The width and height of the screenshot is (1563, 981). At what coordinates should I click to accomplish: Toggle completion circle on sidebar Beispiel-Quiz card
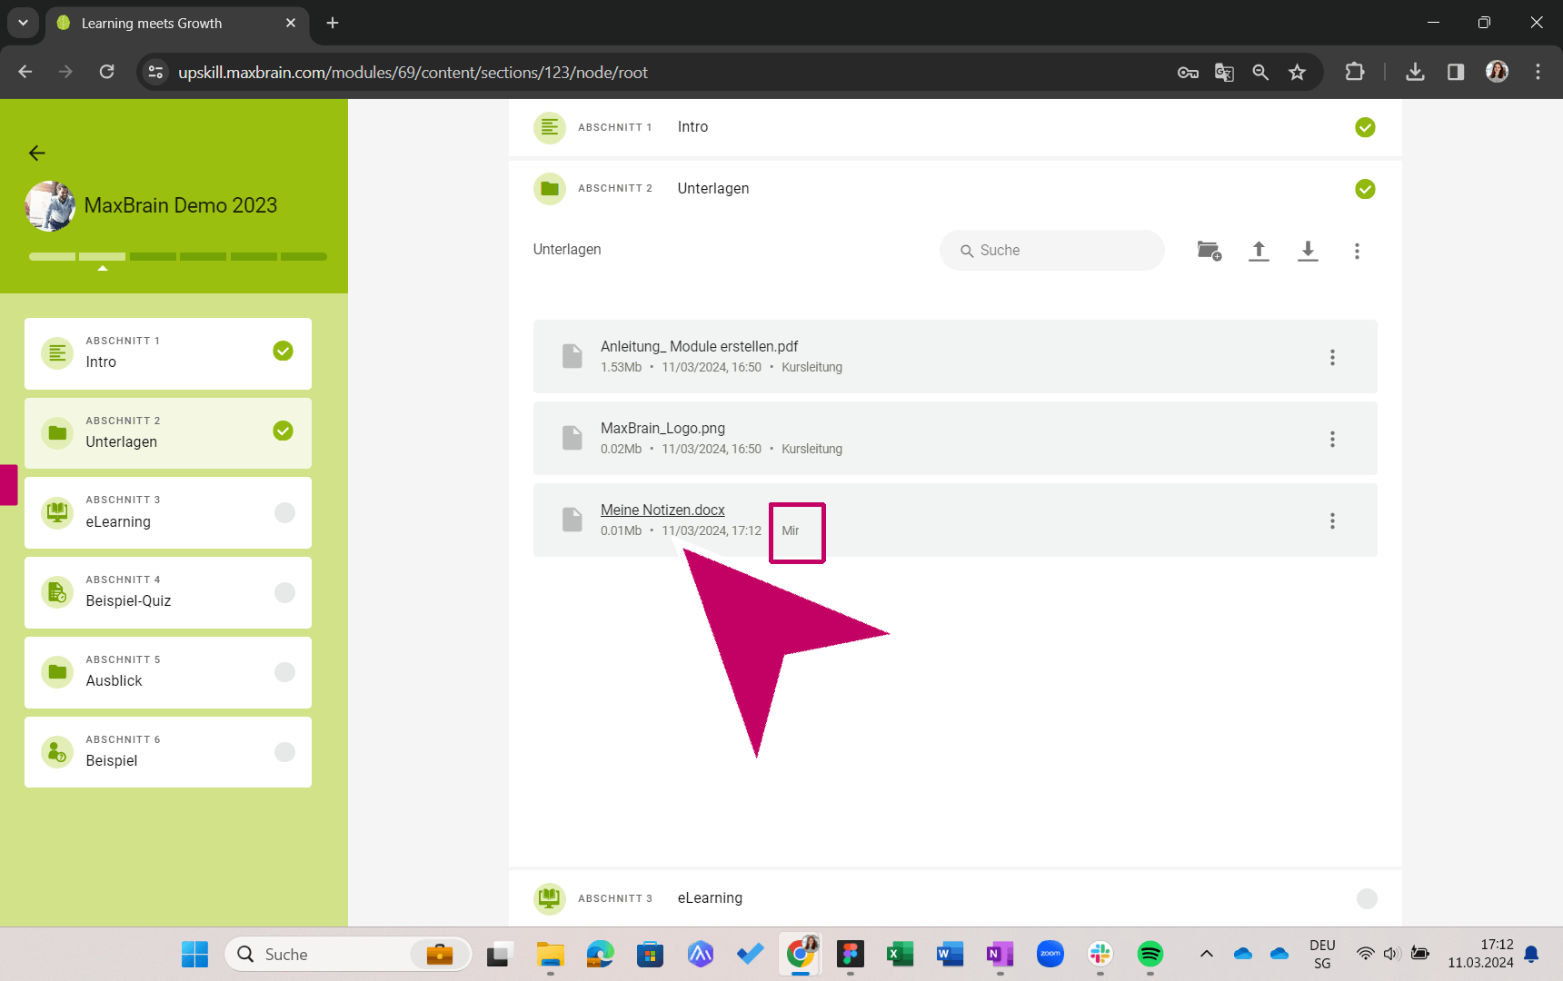click(284, 592)
